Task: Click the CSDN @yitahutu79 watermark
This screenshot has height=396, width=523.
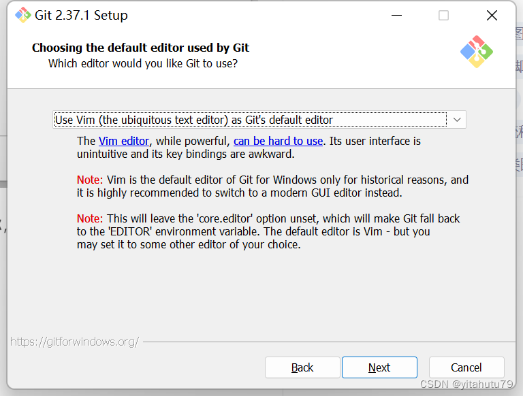Action: click(466, 385)
